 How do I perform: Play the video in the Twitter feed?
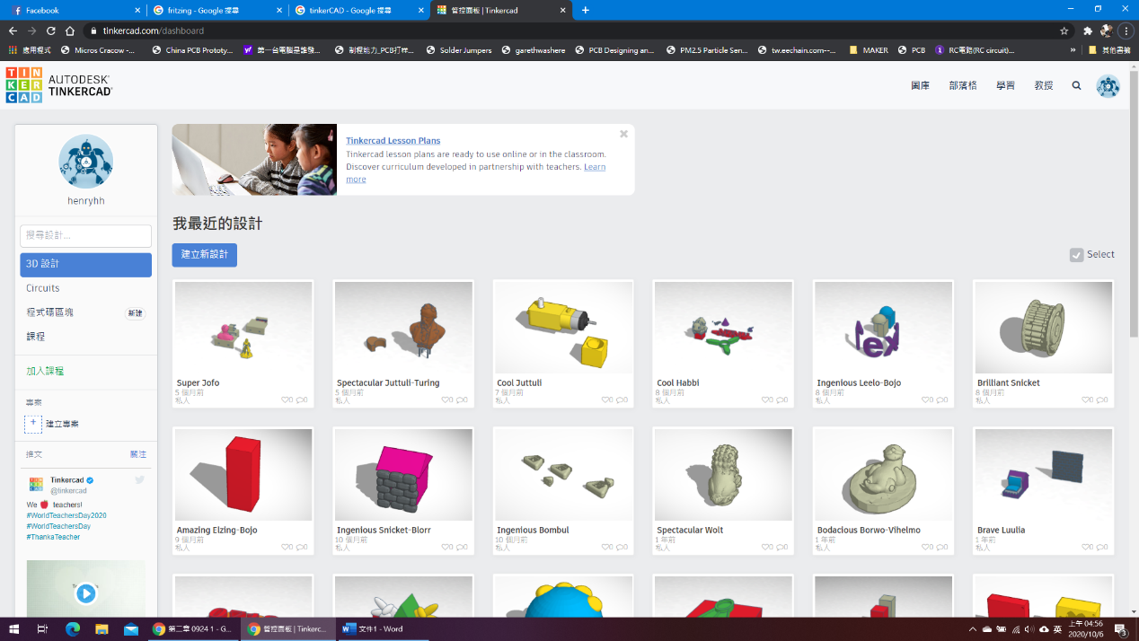pos(85,593)
